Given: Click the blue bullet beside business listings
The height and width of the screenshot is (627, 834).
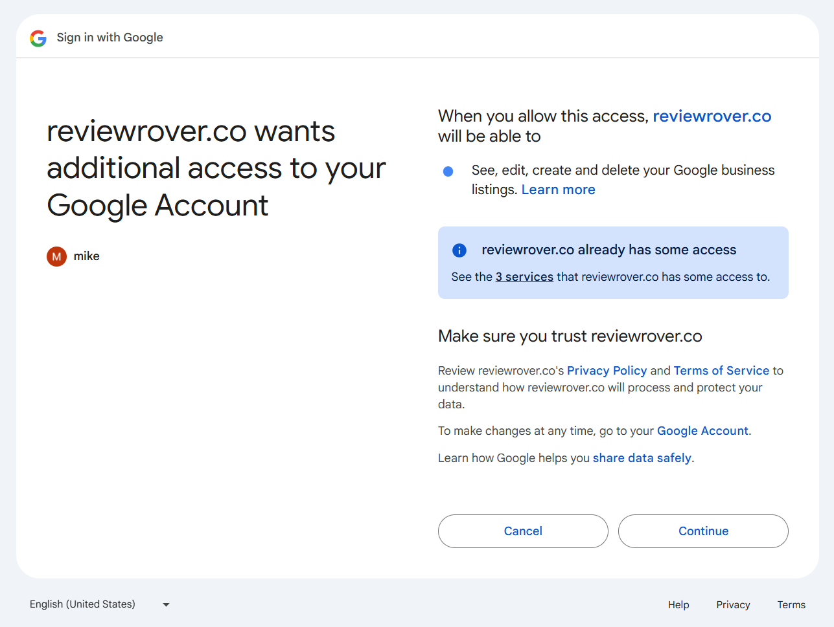Looking at the screenshot, I should point(448,171).
